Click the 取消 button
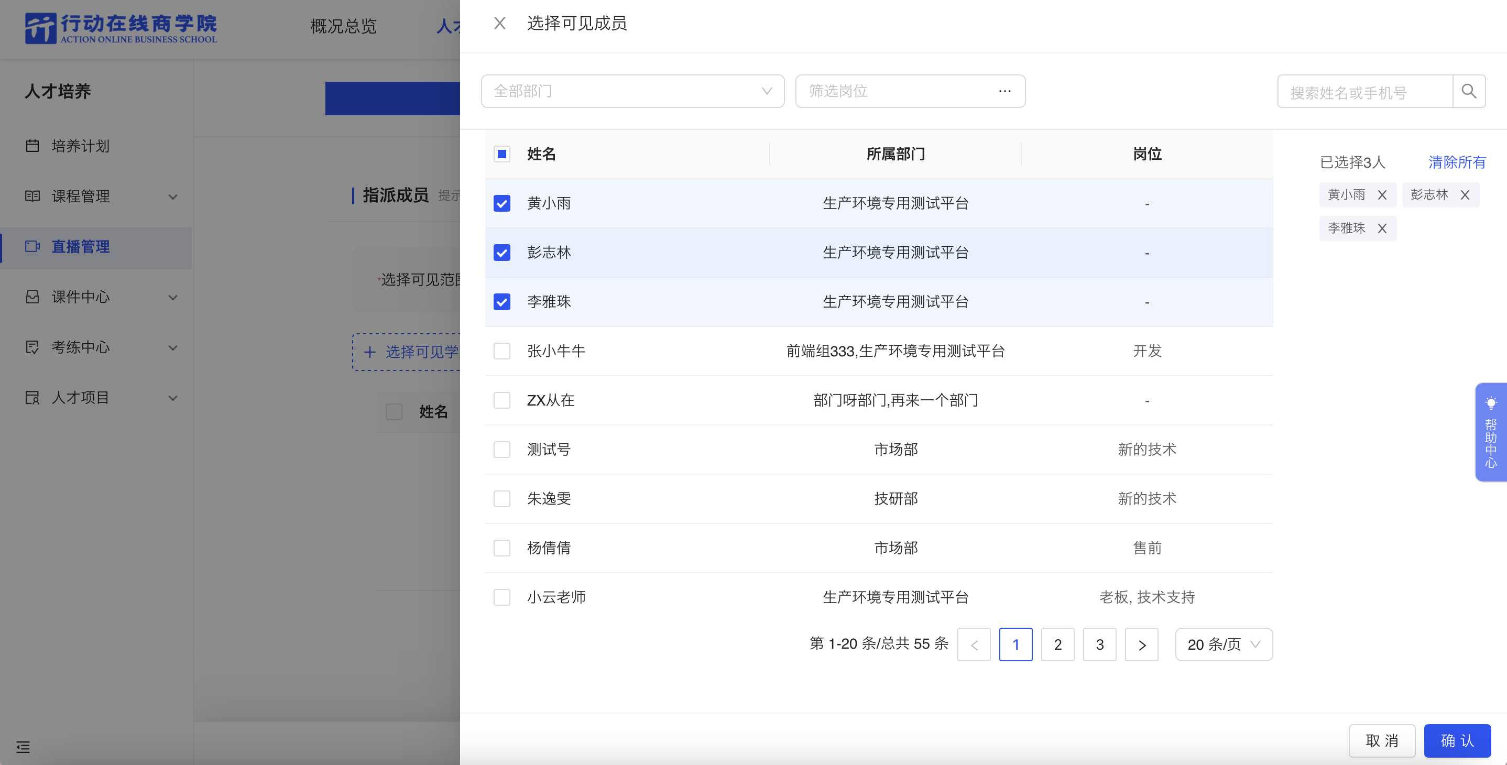This screenshot has height=765, width=1507. click(1382, 740)
